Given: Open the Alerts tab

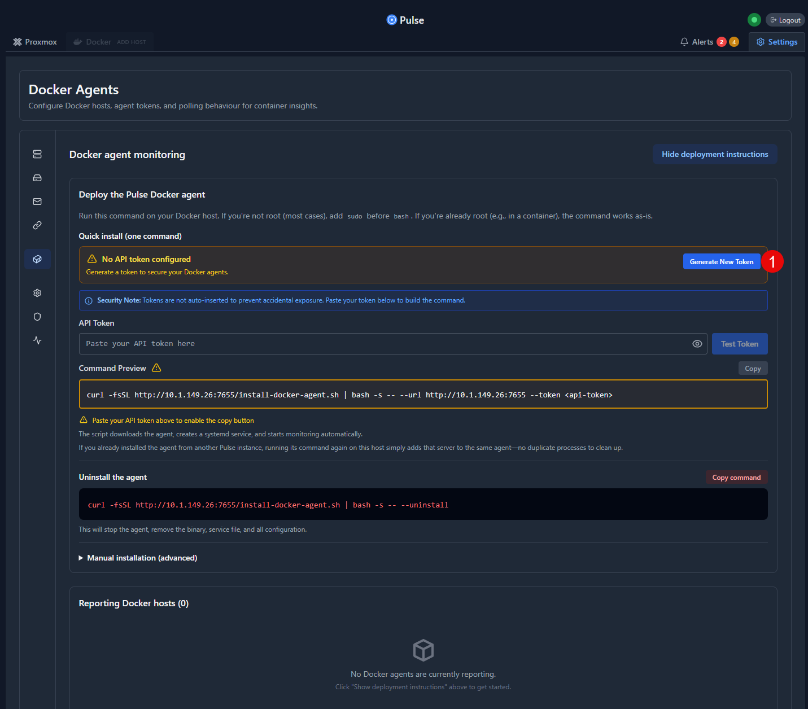Looking at the screenshot, I should (x=709, y=42).
